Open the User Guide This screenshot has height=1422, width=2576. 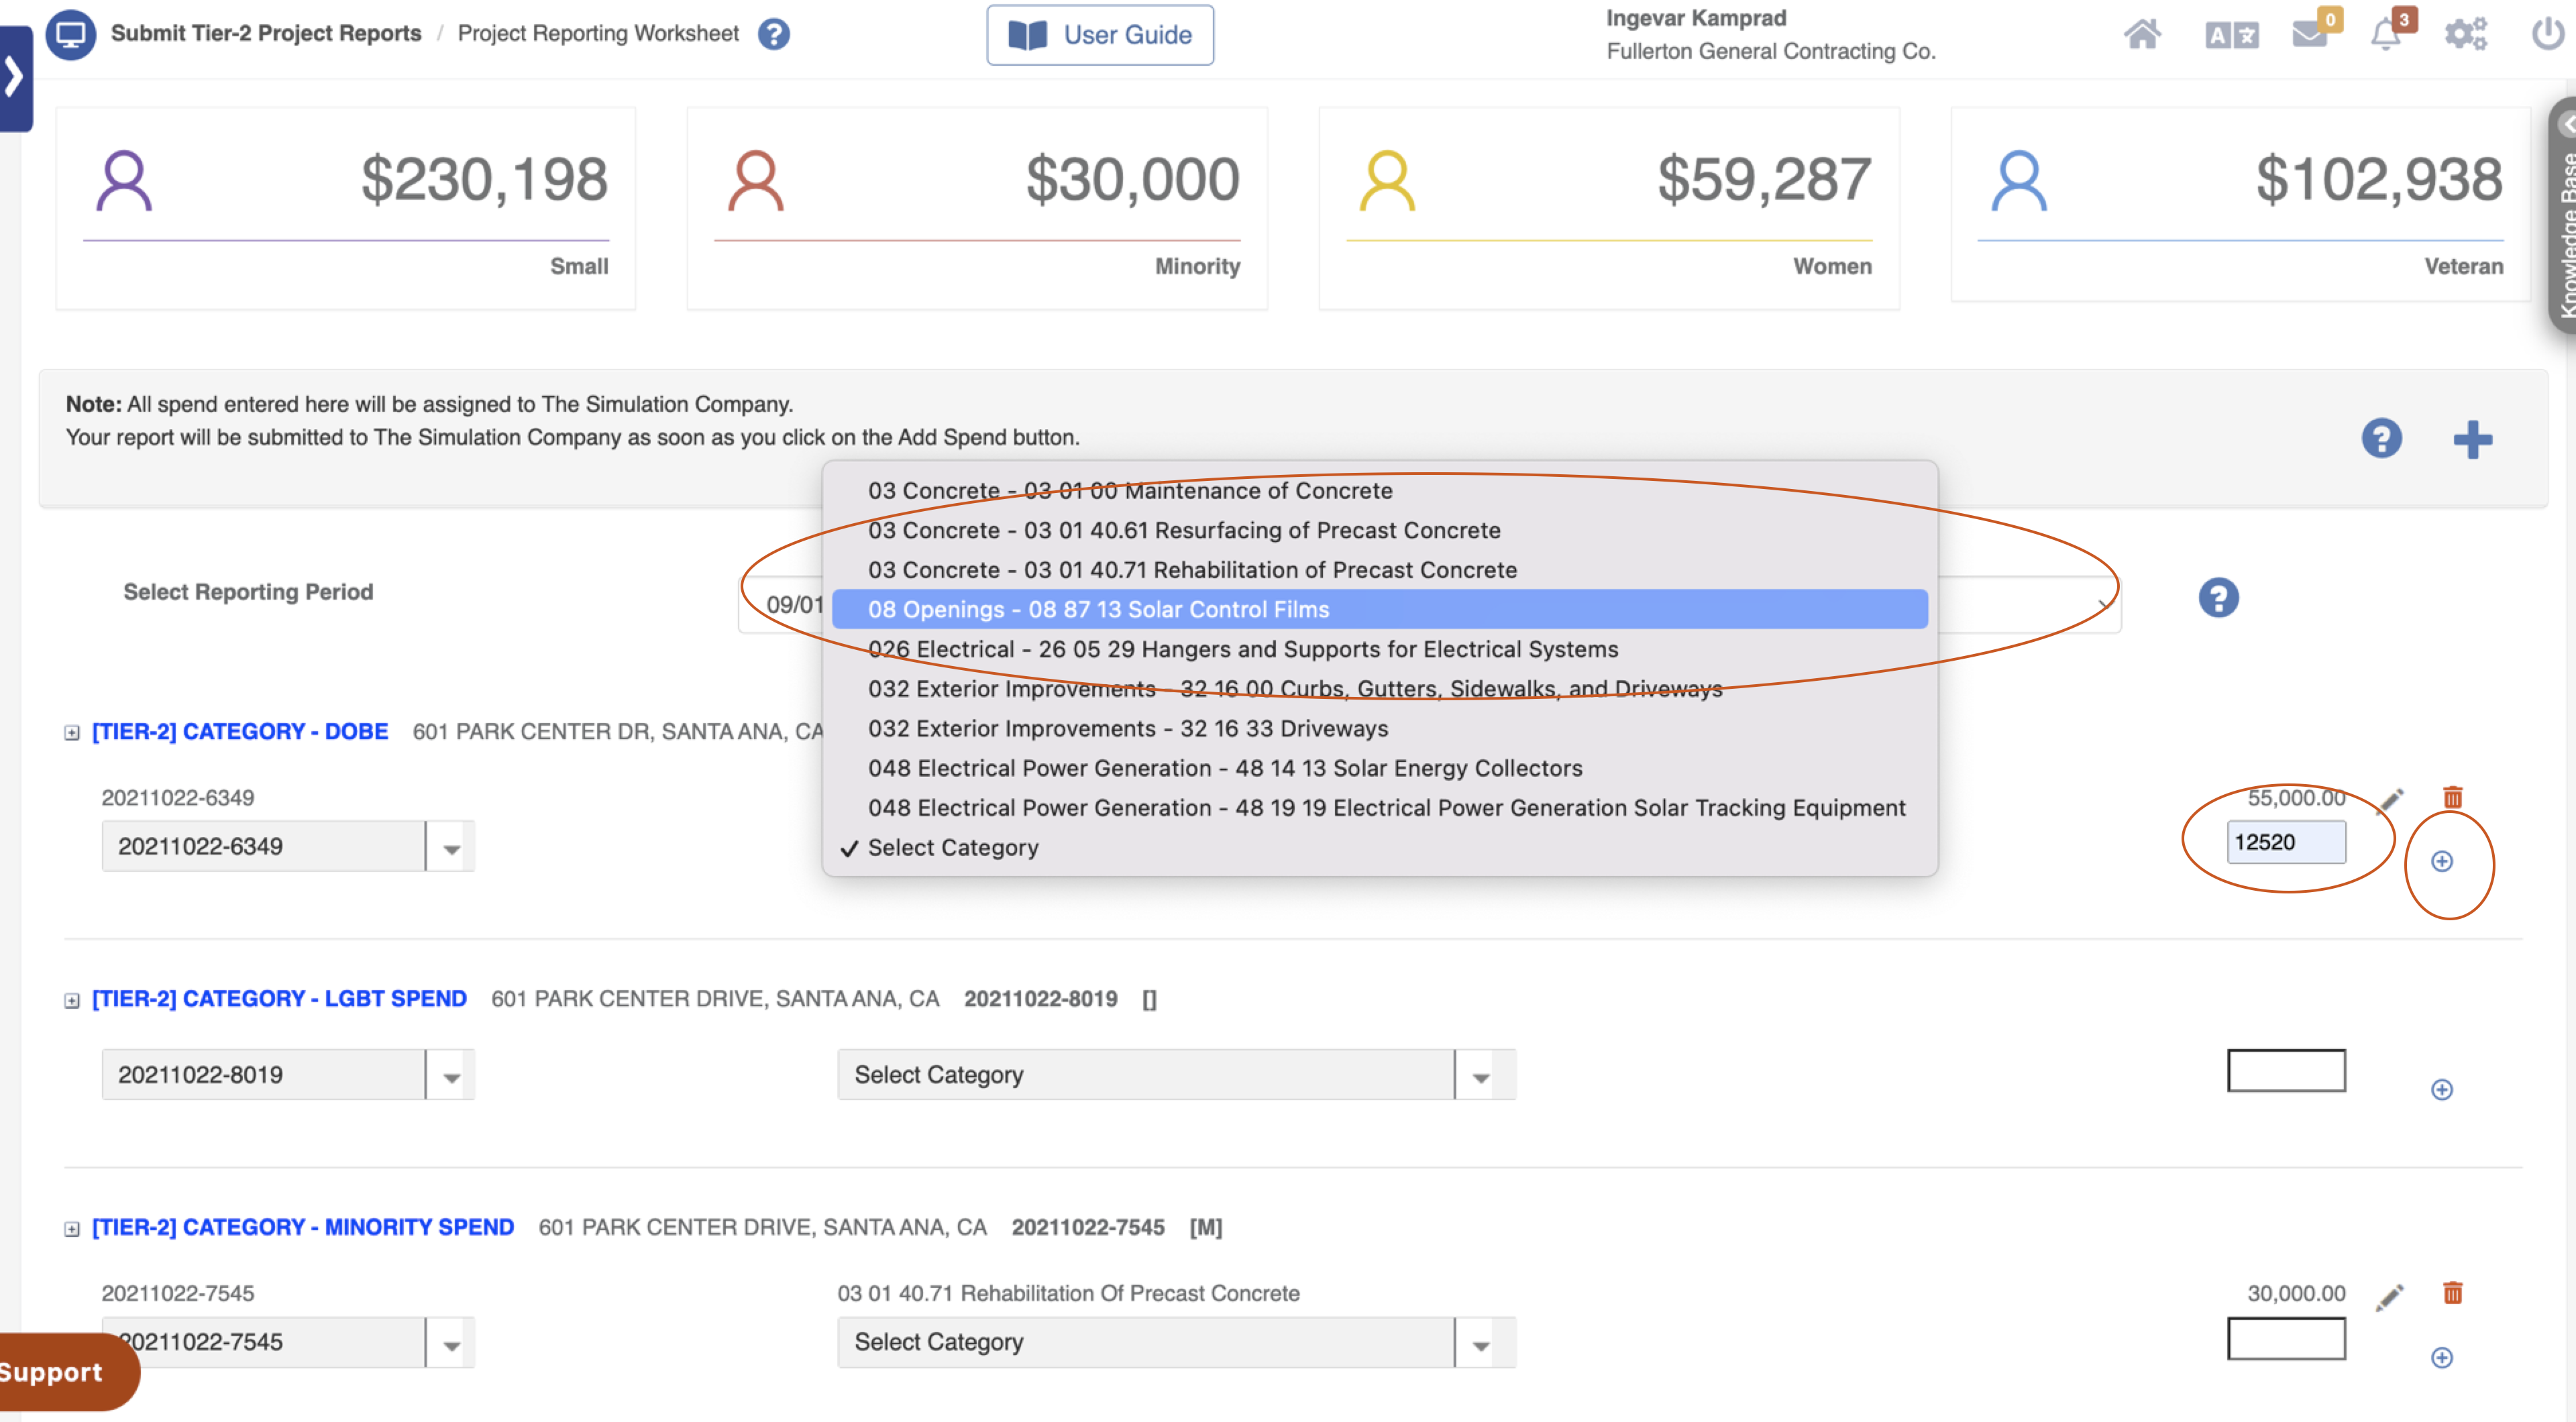coord(1100,35)
